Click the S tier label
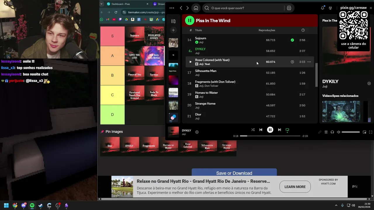This screenshot has height=210, width=374. point(112,36)
